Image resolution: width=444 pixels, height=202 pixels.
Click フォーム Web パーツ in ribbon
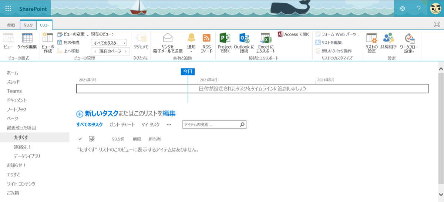pos(337,34)
